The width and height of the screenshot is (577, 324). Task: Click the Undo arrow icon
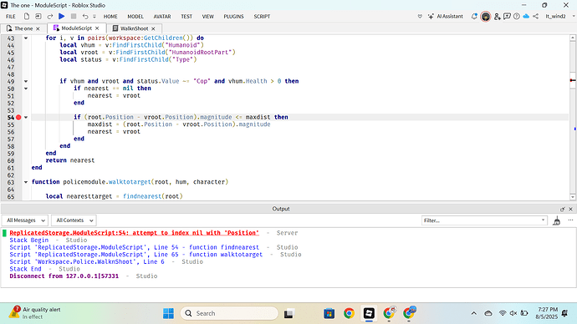[x=85, y=17]
